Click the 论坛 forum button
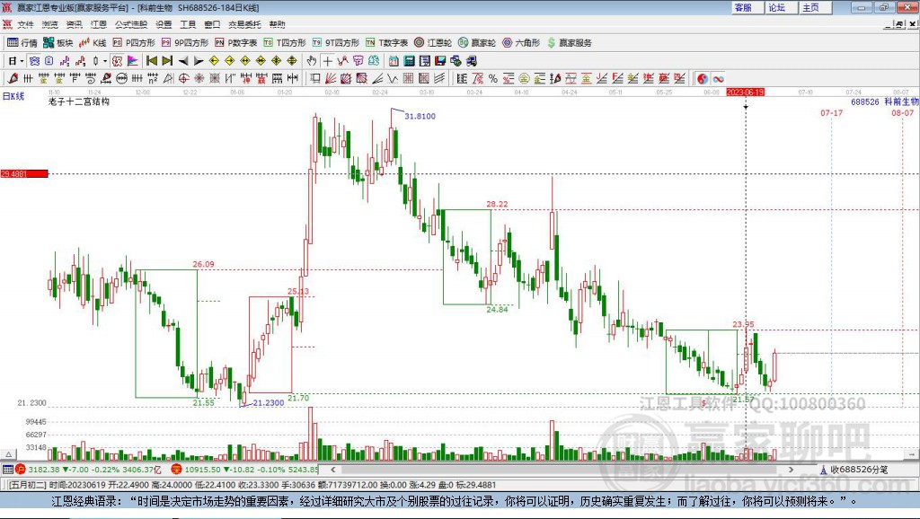 [781, 7]
